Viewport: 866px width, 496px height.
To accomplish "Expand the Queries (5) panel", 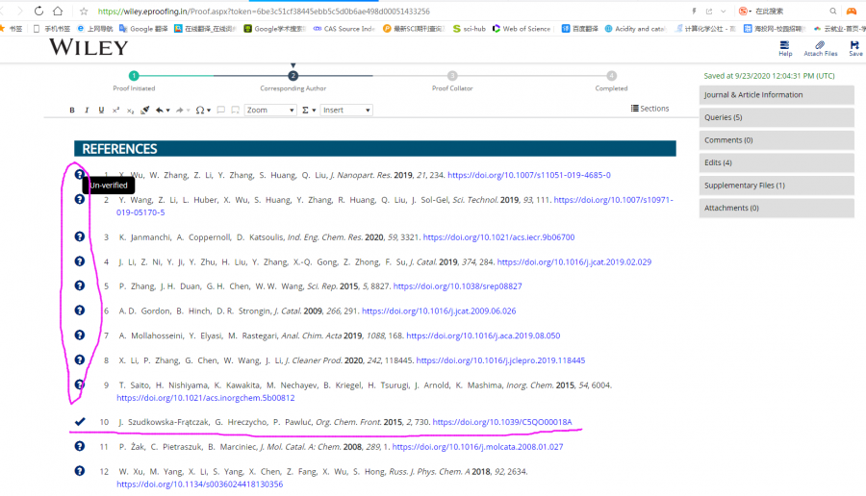I will 776,117.
